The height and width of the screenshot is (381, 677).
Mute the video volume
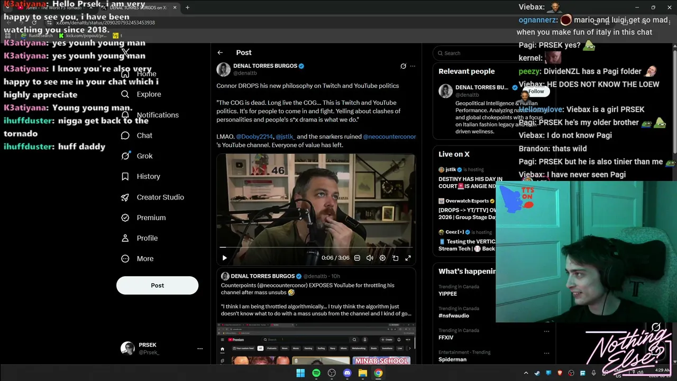[370, 258]
